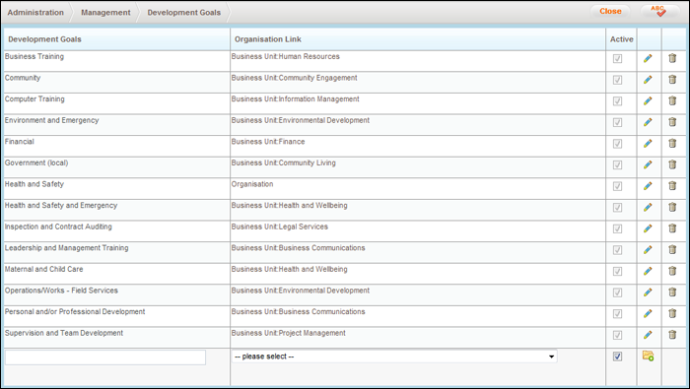The height and width of the screenshot is (389, 690).
Task: Click the spell check ABC icon
Action: coord(658,11)
